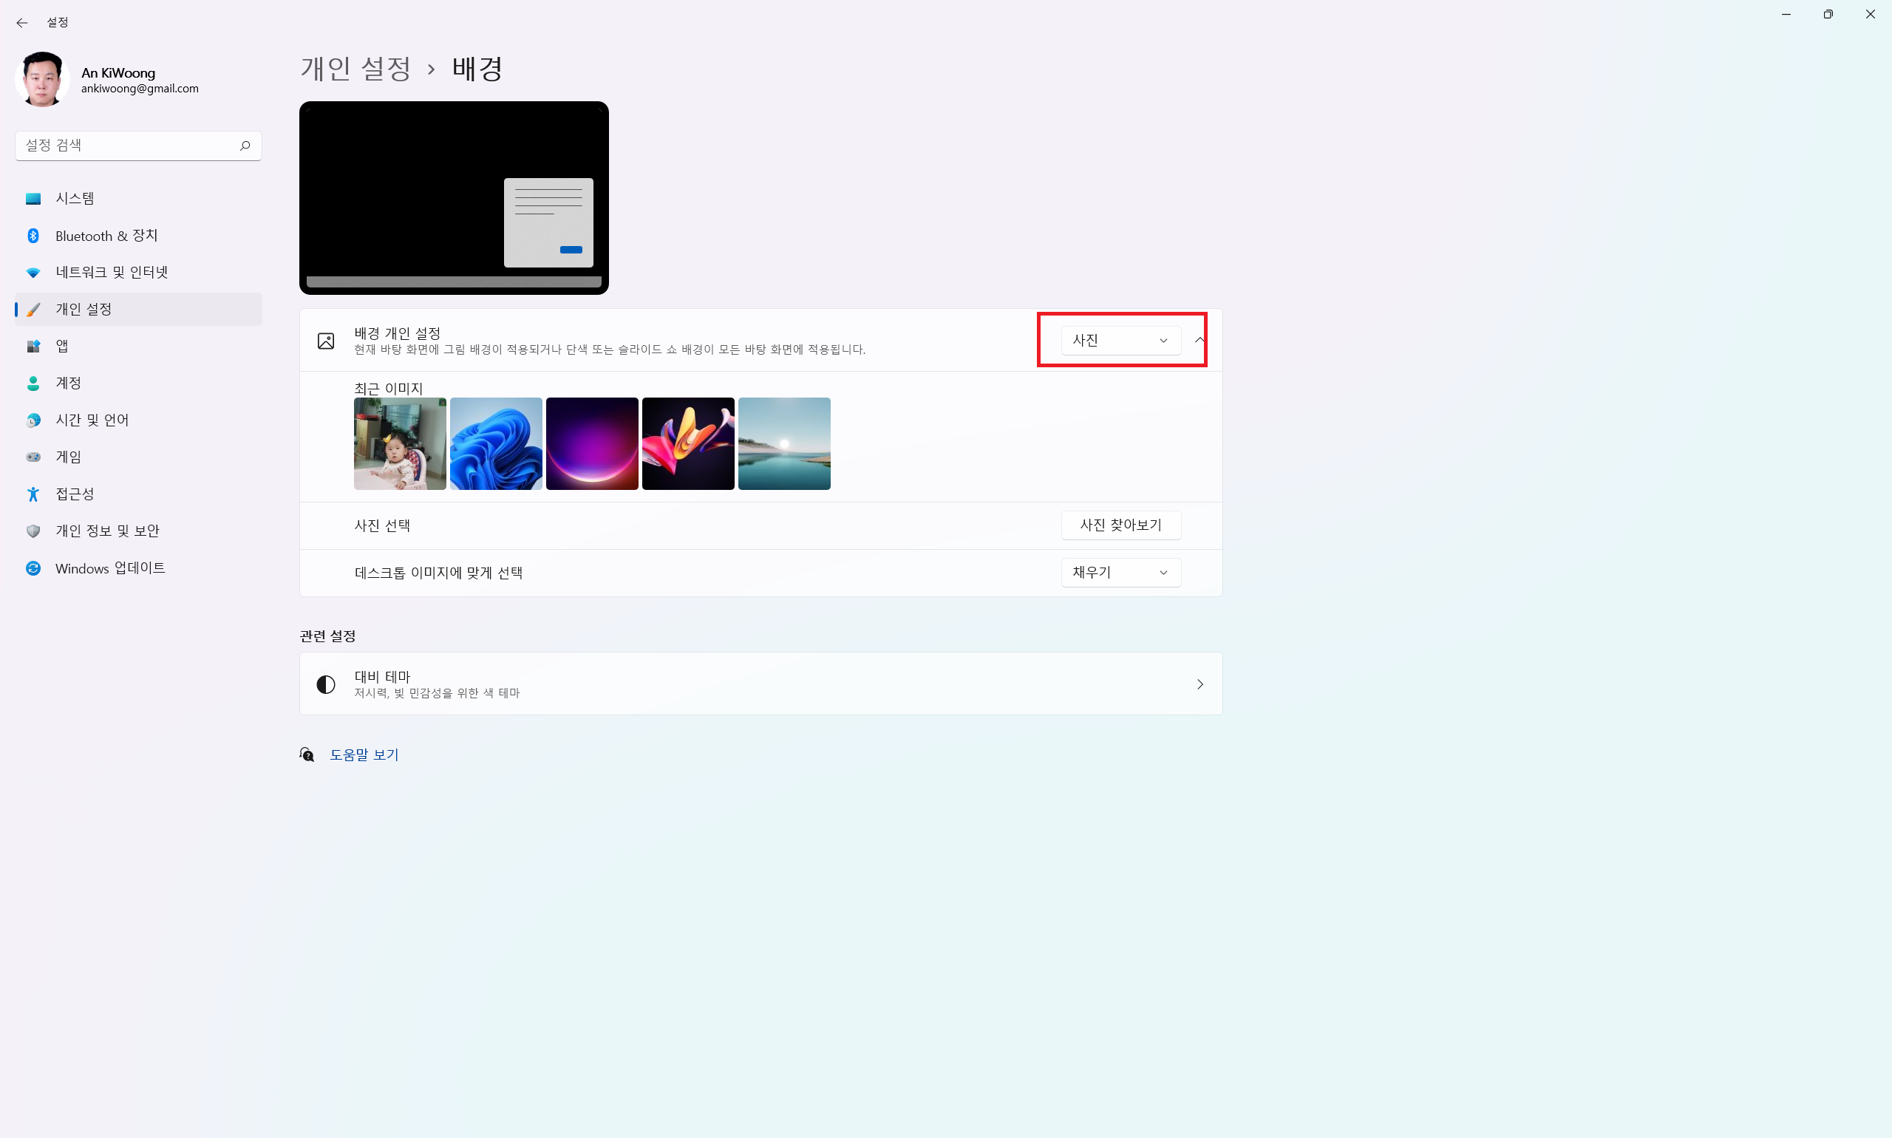Image resolution: width=1892 pixels, height=1138 pixels.
Task: Open 시스템 settings from sidebar
Action: (75, 199)
